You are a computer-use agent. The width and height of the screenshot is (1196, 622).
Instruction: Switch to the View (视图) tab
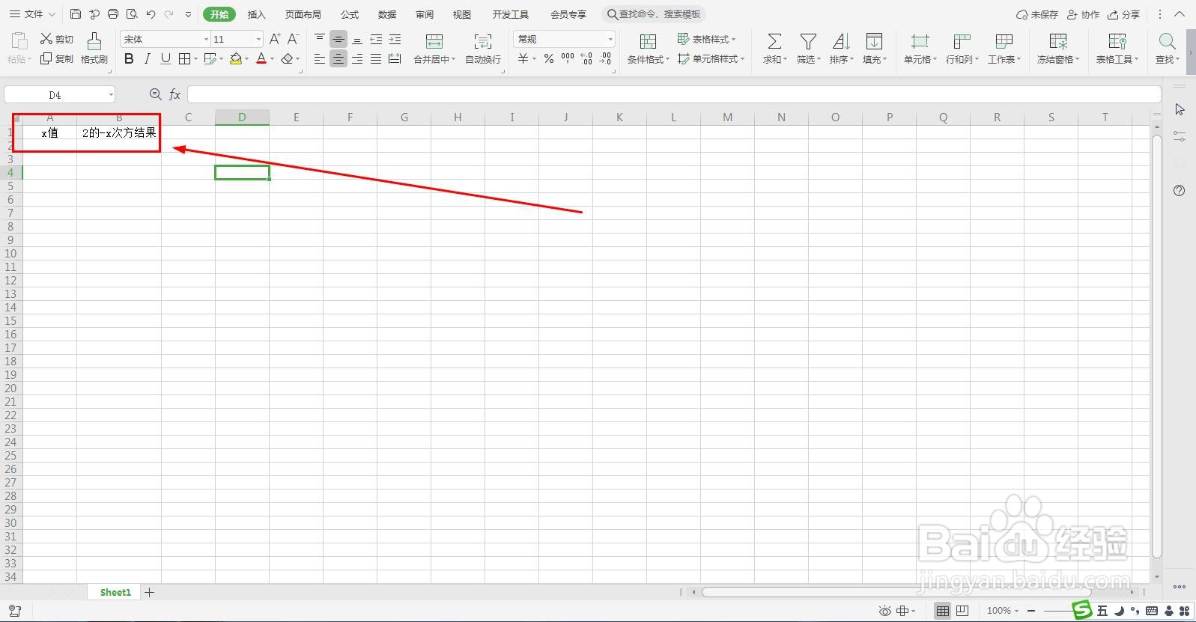click(x=462, y=14)
